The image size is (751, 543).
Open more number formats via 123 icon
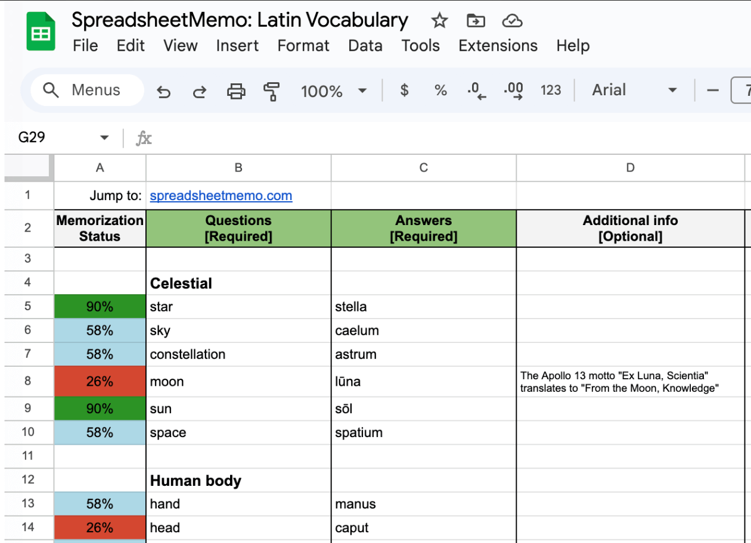tap(551, 90)
